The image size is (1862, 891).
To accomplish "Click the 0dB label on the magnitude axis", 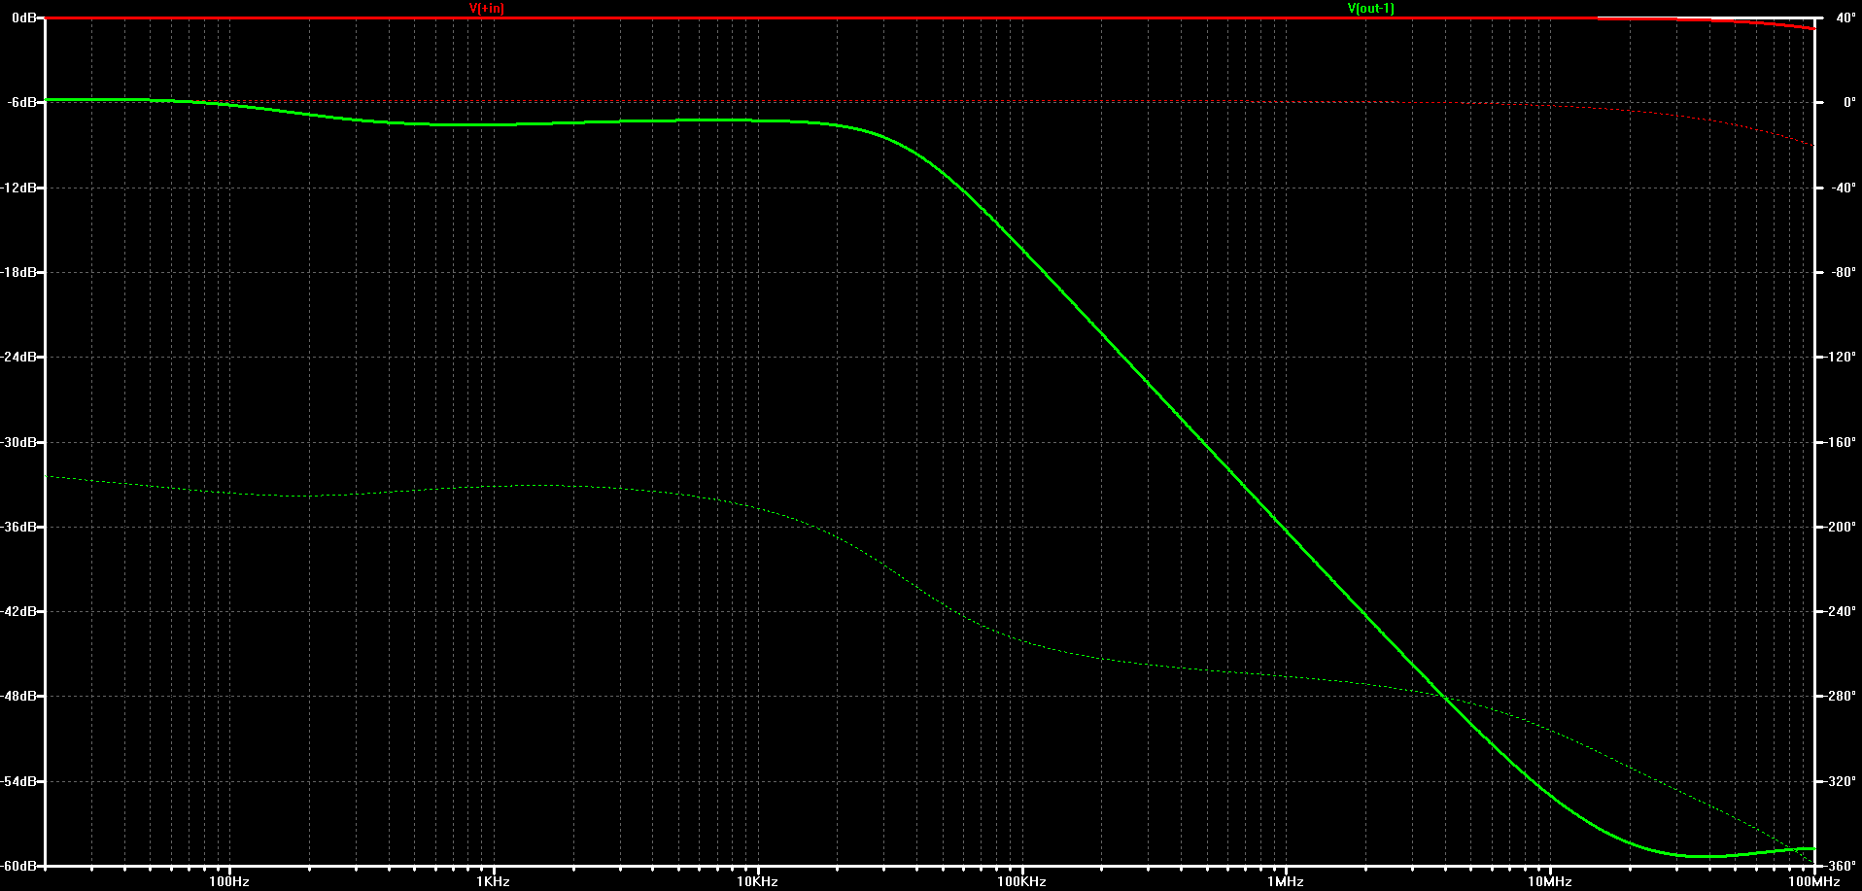I will point(24,17).
